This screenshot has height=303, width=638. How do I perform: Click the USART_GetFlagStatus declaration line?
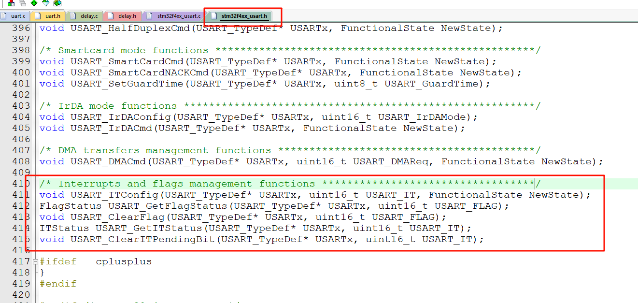coord(274,206)
